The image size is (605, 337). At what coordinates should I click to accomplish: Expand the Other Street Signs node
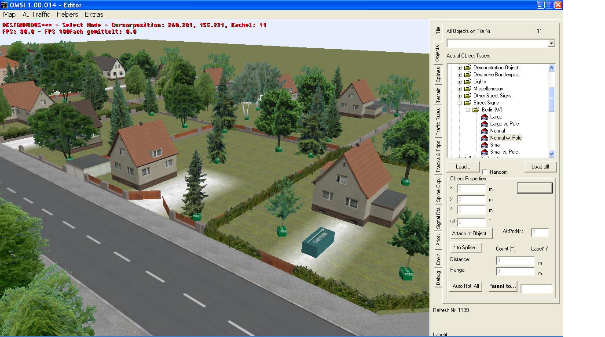tap(460, 96)
